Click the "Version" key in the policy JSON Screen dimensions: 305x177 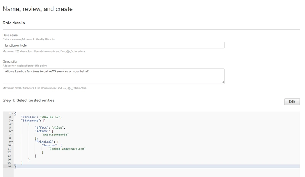click(x=28, y=117)
